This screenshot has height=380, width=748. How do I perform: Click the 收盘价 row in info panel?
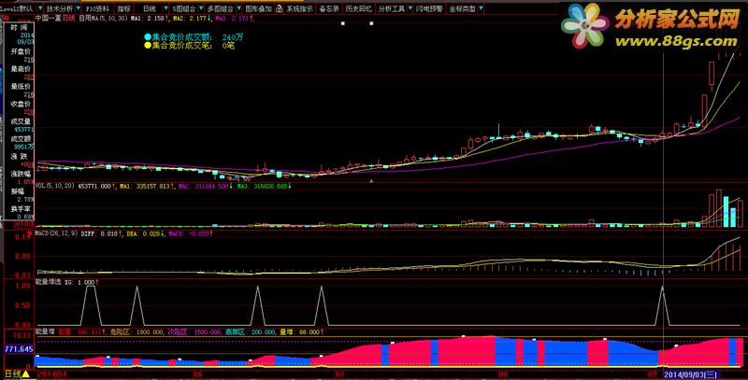coord(21,104)
